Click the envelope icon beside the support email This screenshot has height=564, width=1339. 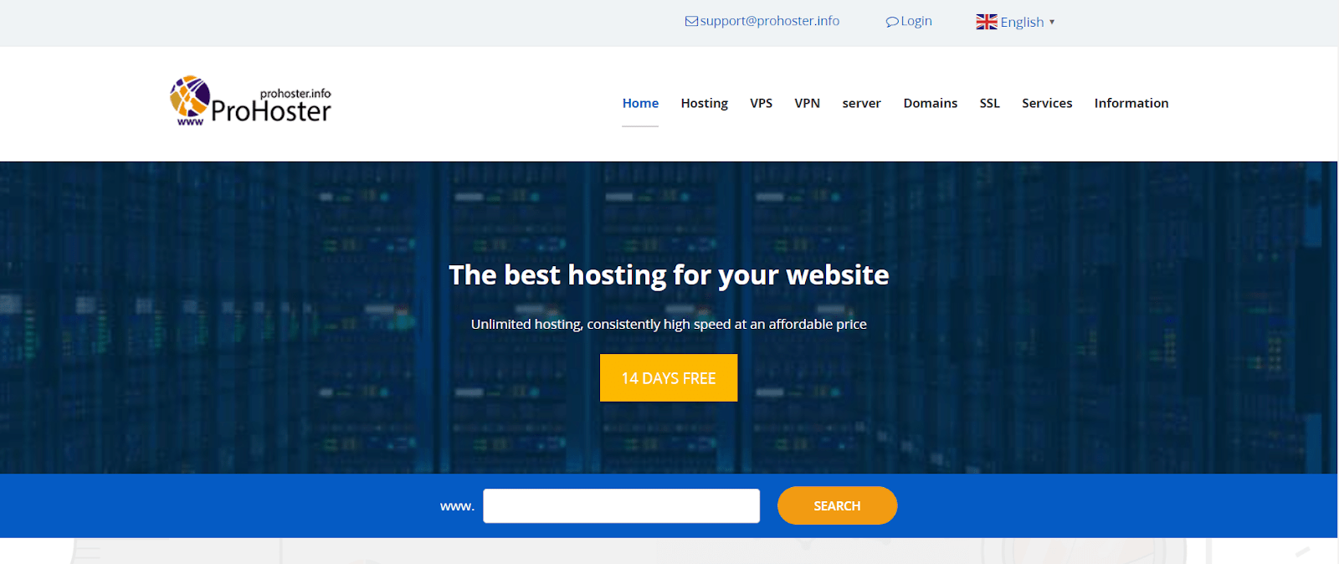coord(691,22)
